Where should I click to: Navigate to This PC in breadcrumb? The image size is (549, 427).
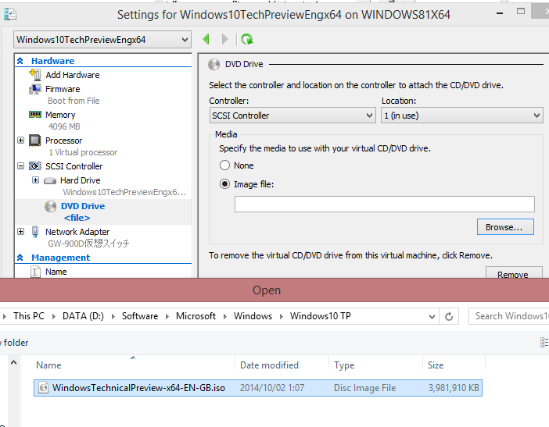click(29, 316)
